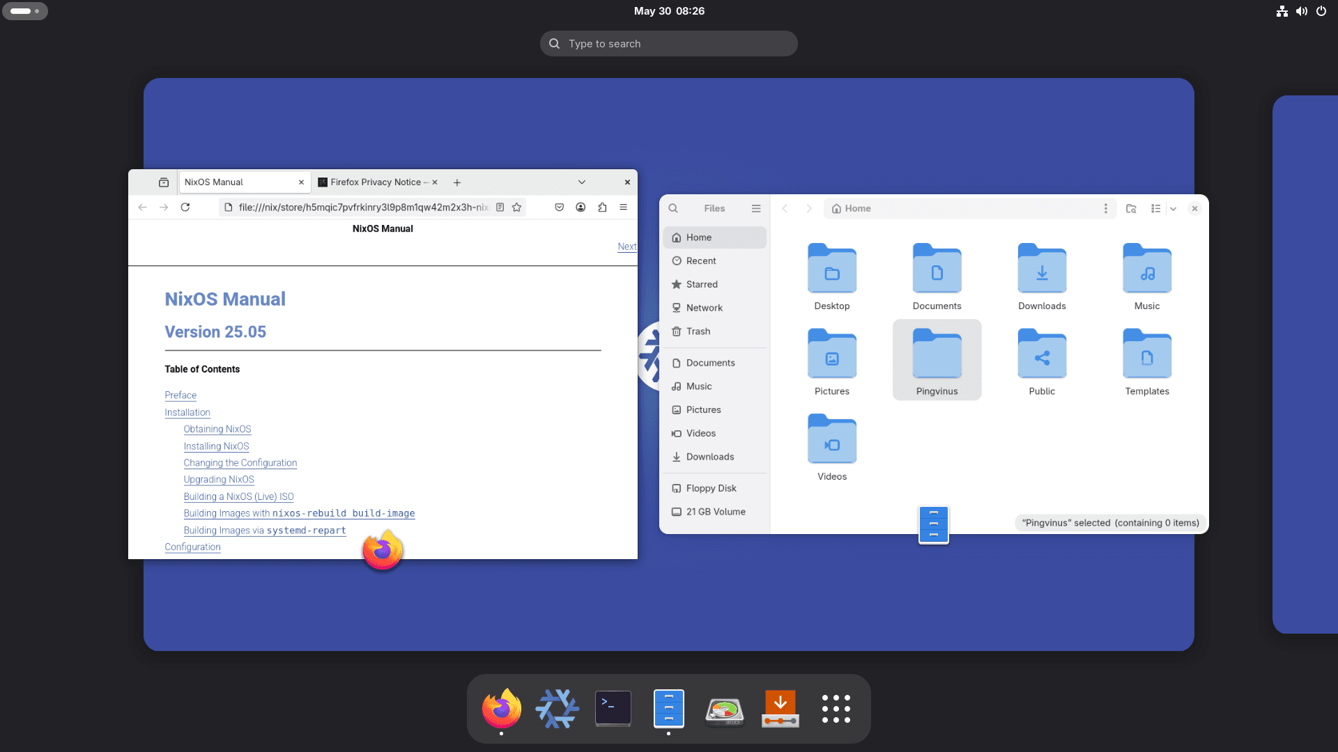Image resolution: width=1338 pixels, height=752 pixels.
Task: Select 21 GB Volume in sidebar
Action: click(x=715, y=512)
